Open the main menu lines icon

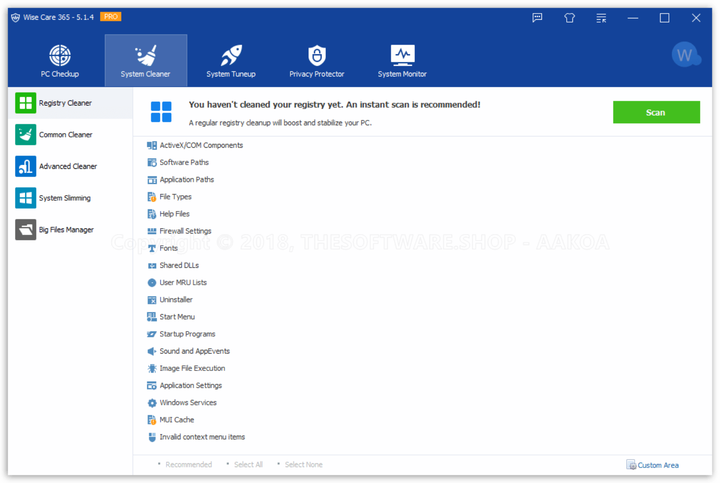601,18
